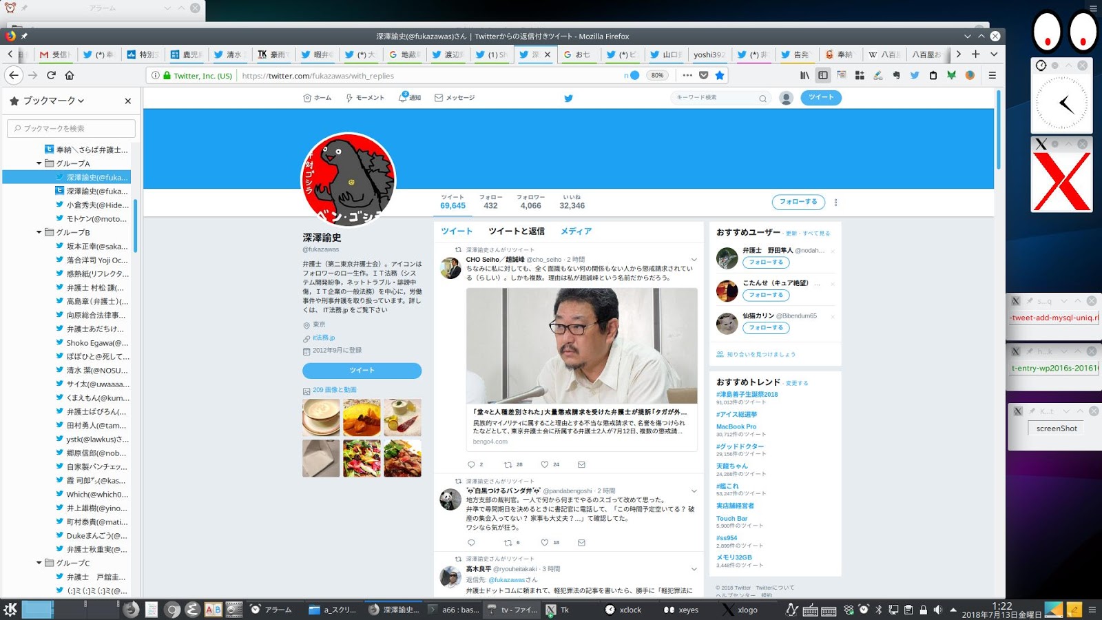
Task: Click フォローする button on profile
Action: (x=798, y=202)
